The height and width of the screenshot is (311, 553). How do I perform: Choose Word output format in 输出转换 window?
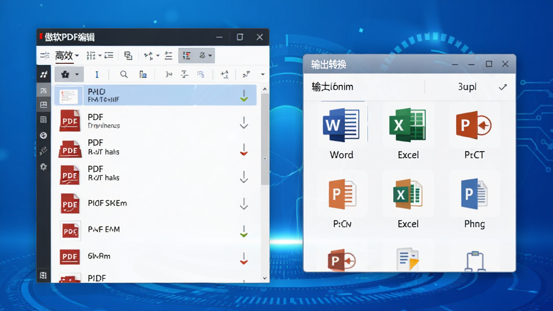(341, 133)
